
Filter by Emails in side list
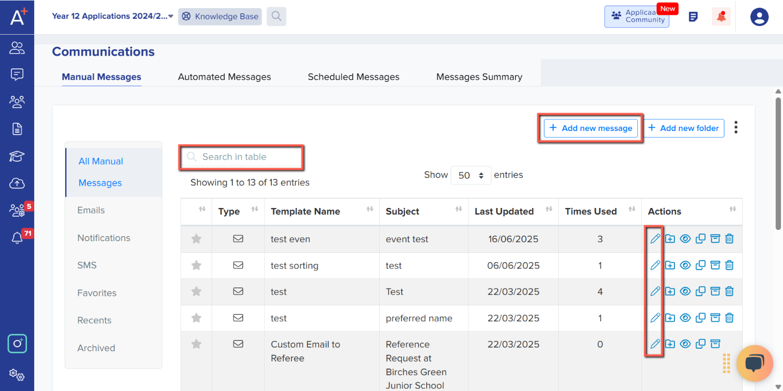tap(91, 210)
